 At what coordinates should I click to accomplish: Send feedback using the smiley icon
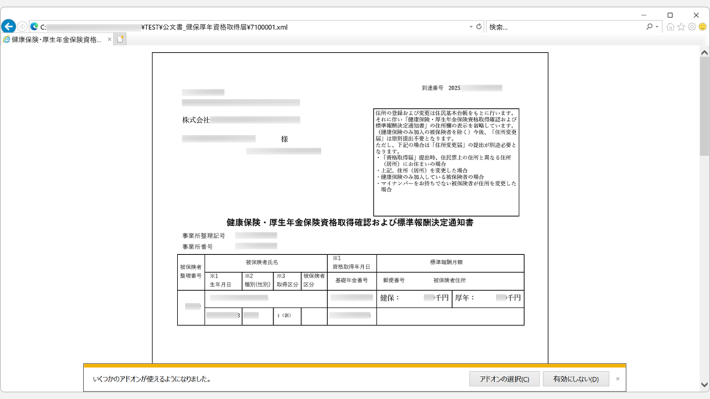(702, 27)
